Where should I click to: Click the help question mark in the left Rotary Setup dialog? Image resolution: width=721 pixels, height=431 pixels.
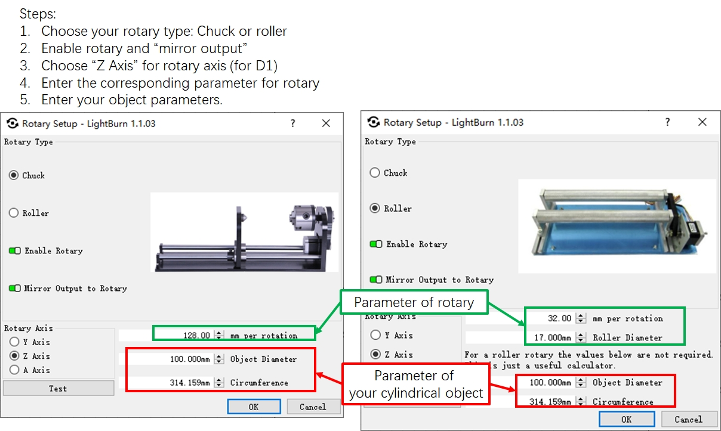292,123
